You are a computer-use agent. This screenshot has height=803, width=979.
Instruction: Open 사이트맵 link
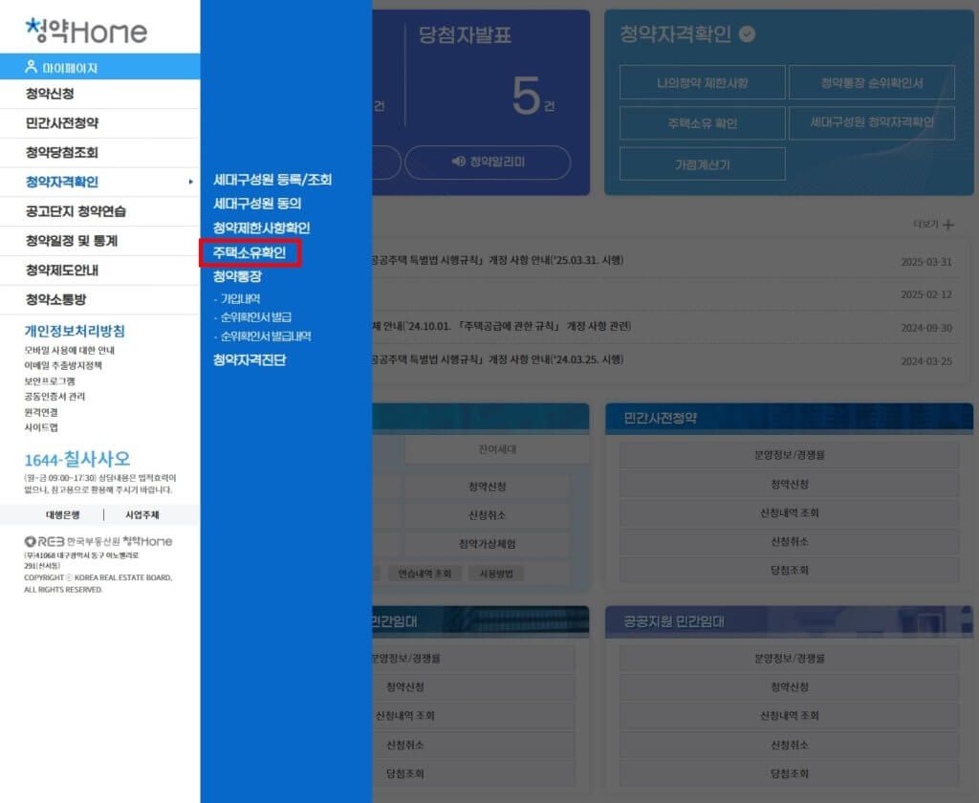41,427
